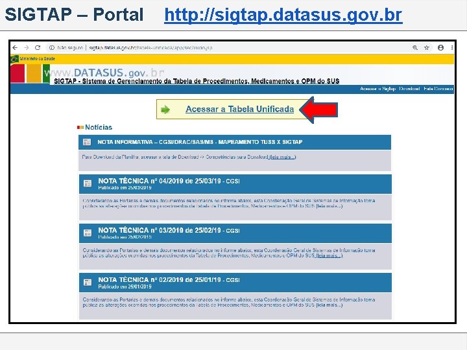Open the sigtap.datasus.gov.br link in slide title
This screenshot has height=350, width=467.
coord(283,15)
